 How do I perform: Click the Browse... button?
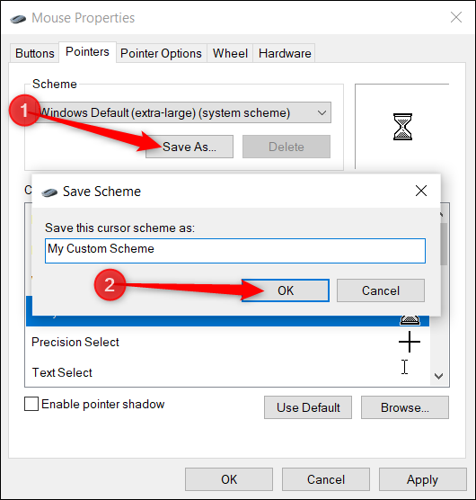[405, 407]
